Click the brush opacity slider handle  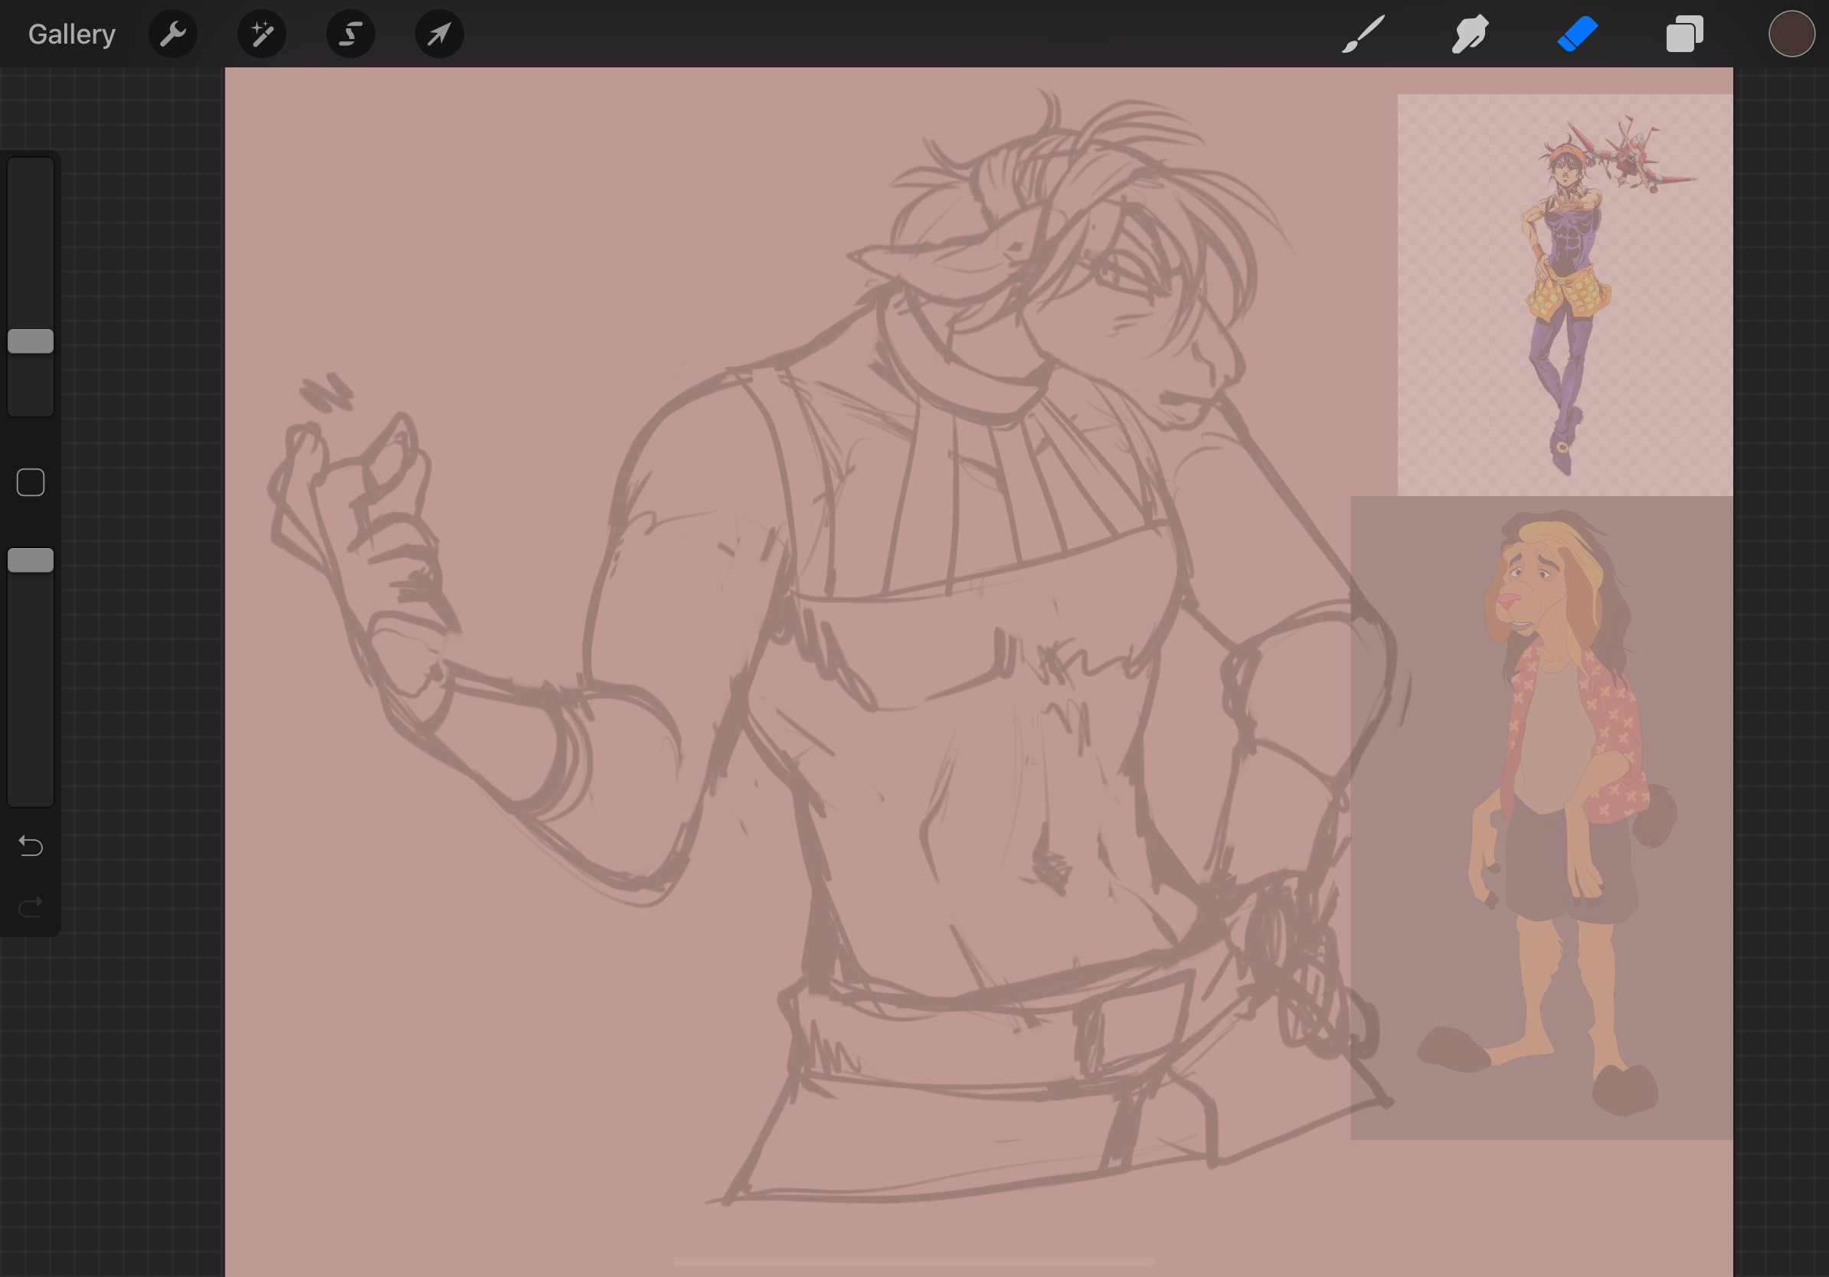[31, 560]
